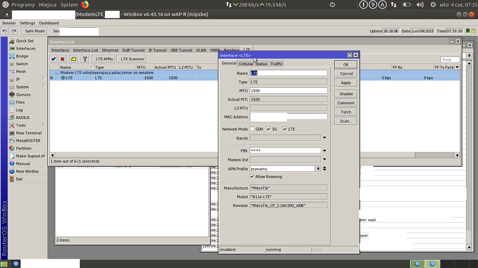Viewport: 478px width, 268px height.
Task: Click Exit in sidebar
Action: click(x=19, y=179)
